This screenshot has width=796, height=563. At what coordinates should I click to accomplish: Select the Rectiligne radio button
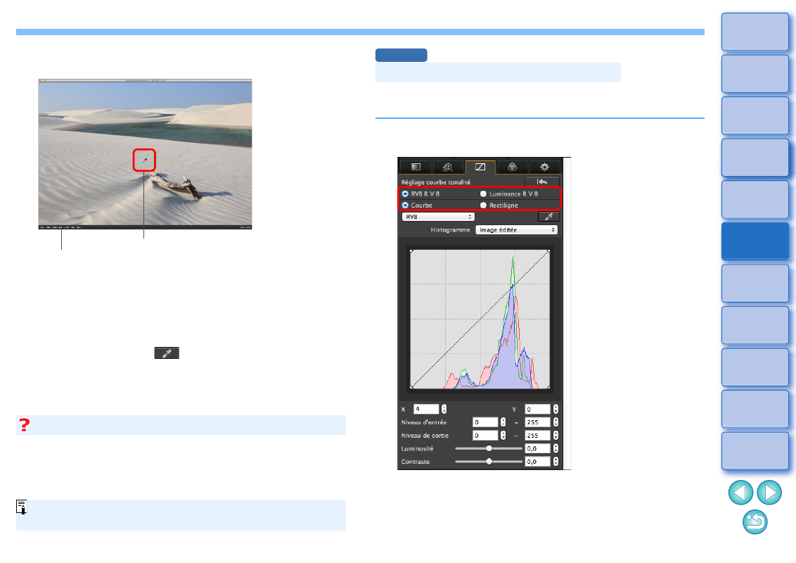(x=483, y=205)
